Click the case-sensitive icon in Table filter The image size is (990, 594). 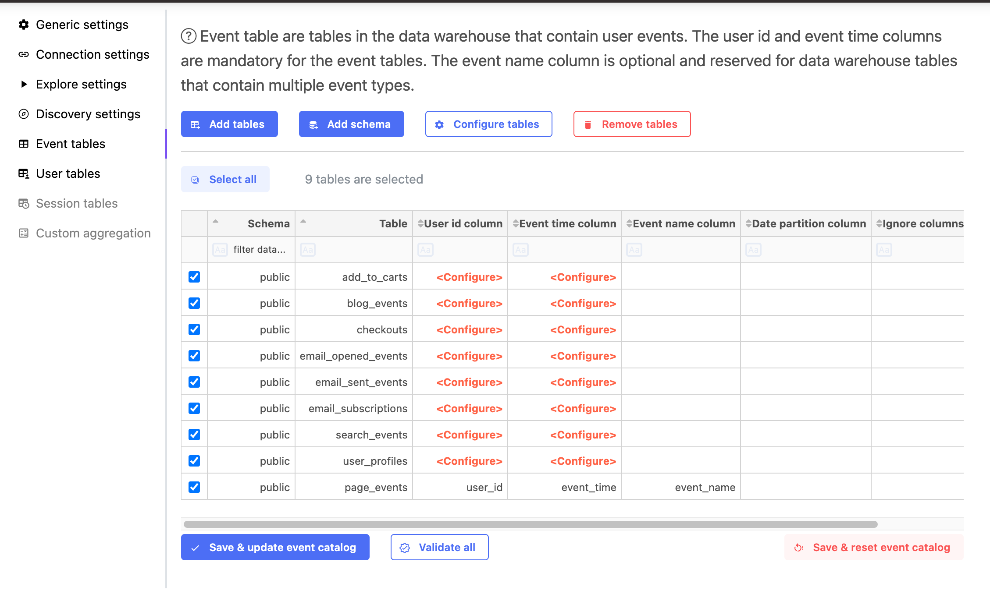[308, 250]
